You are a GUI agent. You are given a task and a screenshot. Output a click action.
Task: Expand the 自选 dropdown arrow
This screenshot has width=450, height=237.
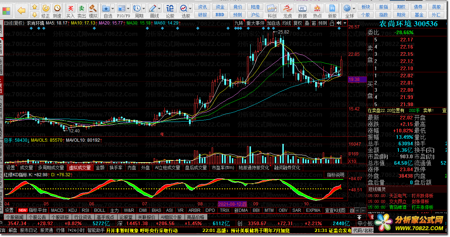tap(113, 8)
